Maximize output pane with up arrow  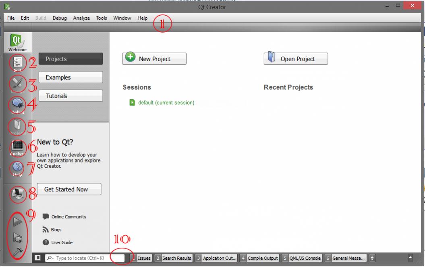coord(410,257)
